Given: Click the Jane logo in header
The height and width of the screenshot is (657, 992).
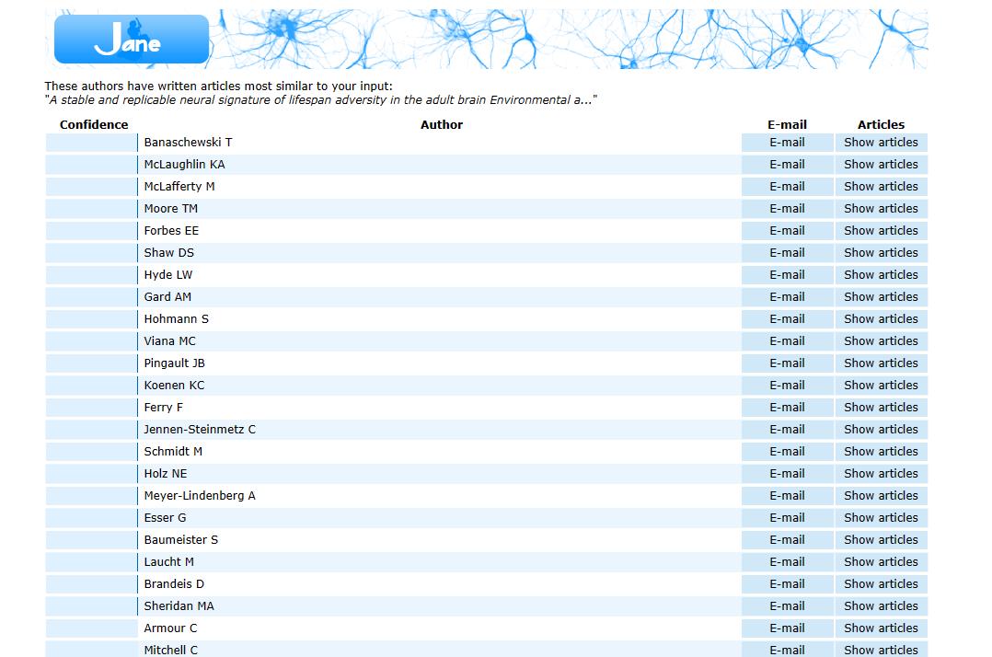Looking at the screenshot, I should tap(132, 40).
